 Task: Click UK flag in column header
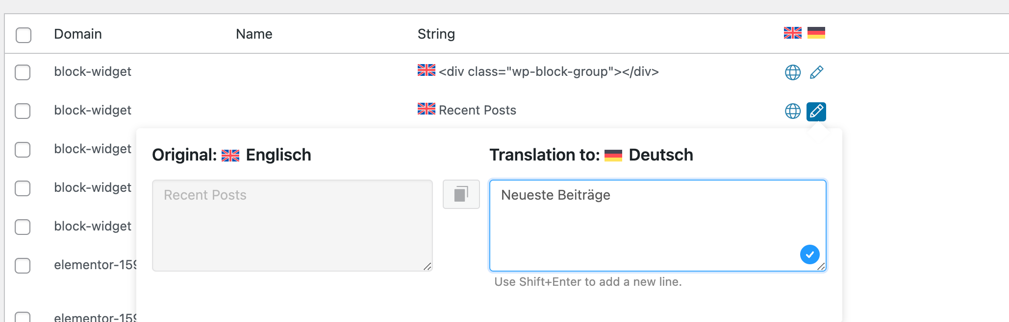click(x=792, y=33)
